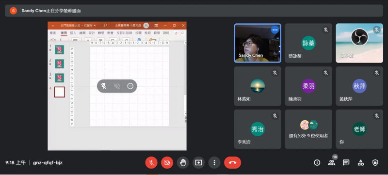
Task: Switch to the 說明 ribbon tab
Action: [166, 32]
